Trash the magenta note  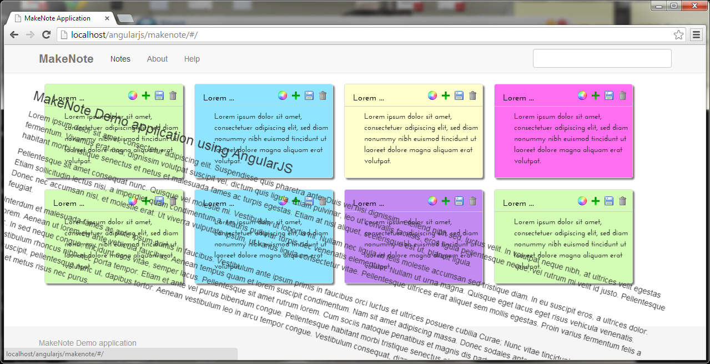click(622, 95)
